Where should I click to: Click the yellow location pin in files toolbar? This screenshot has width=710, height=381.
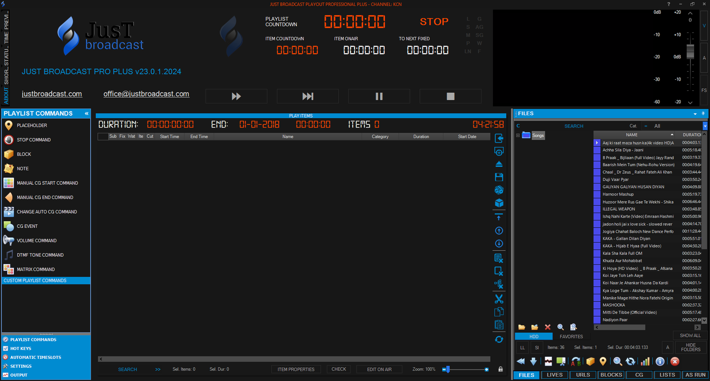pyautogui.click(x=603, y=362)
